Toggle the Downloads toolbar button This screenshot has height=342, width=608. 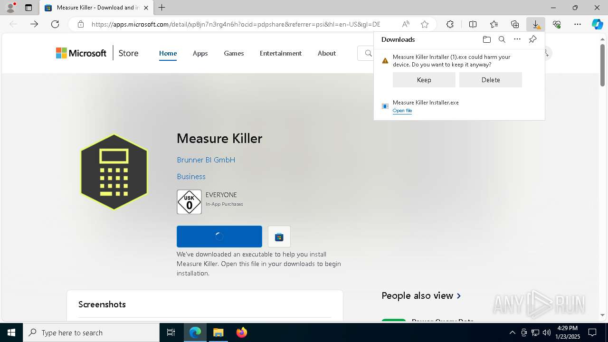click(x=536, y=24)
